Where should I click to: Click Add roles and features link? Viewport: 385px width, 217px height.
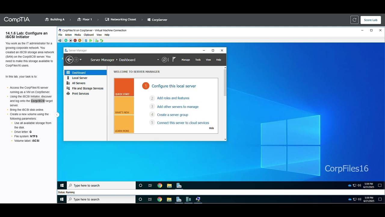[173, 98]
